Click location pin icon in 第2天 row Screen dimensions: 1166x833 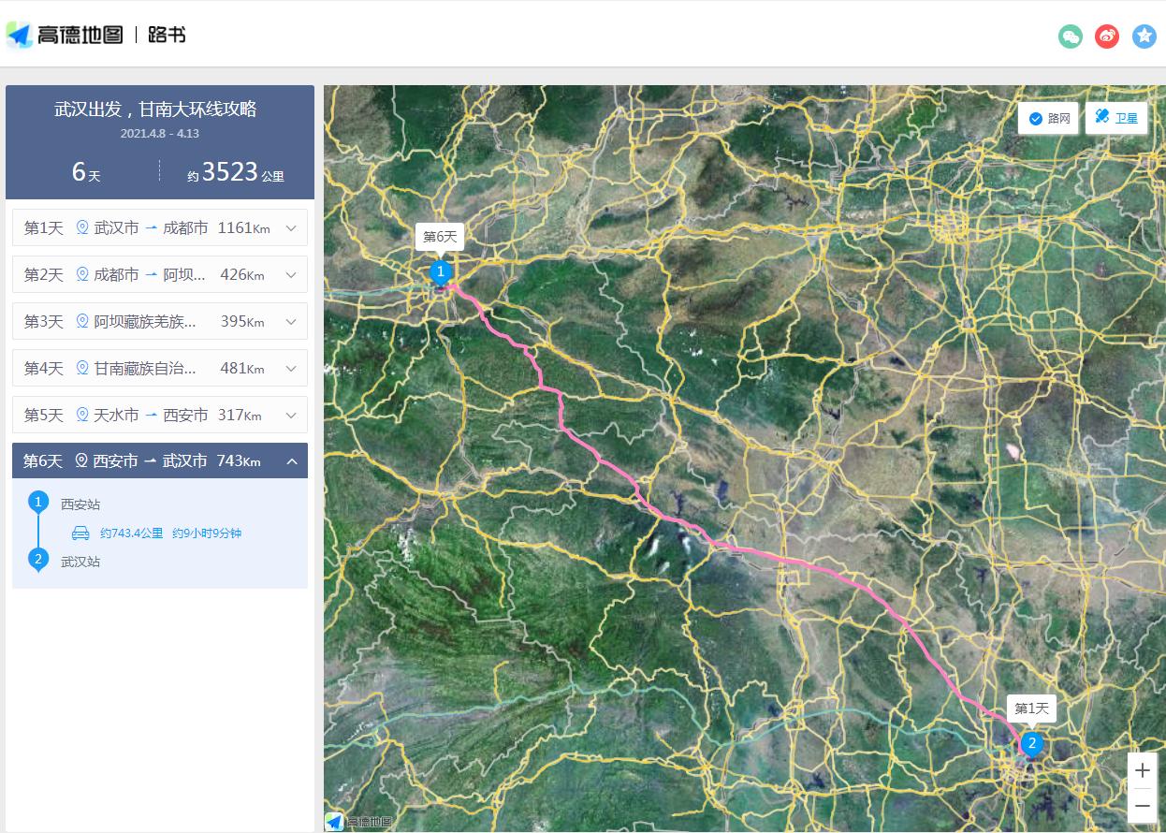tap(82, 274)
